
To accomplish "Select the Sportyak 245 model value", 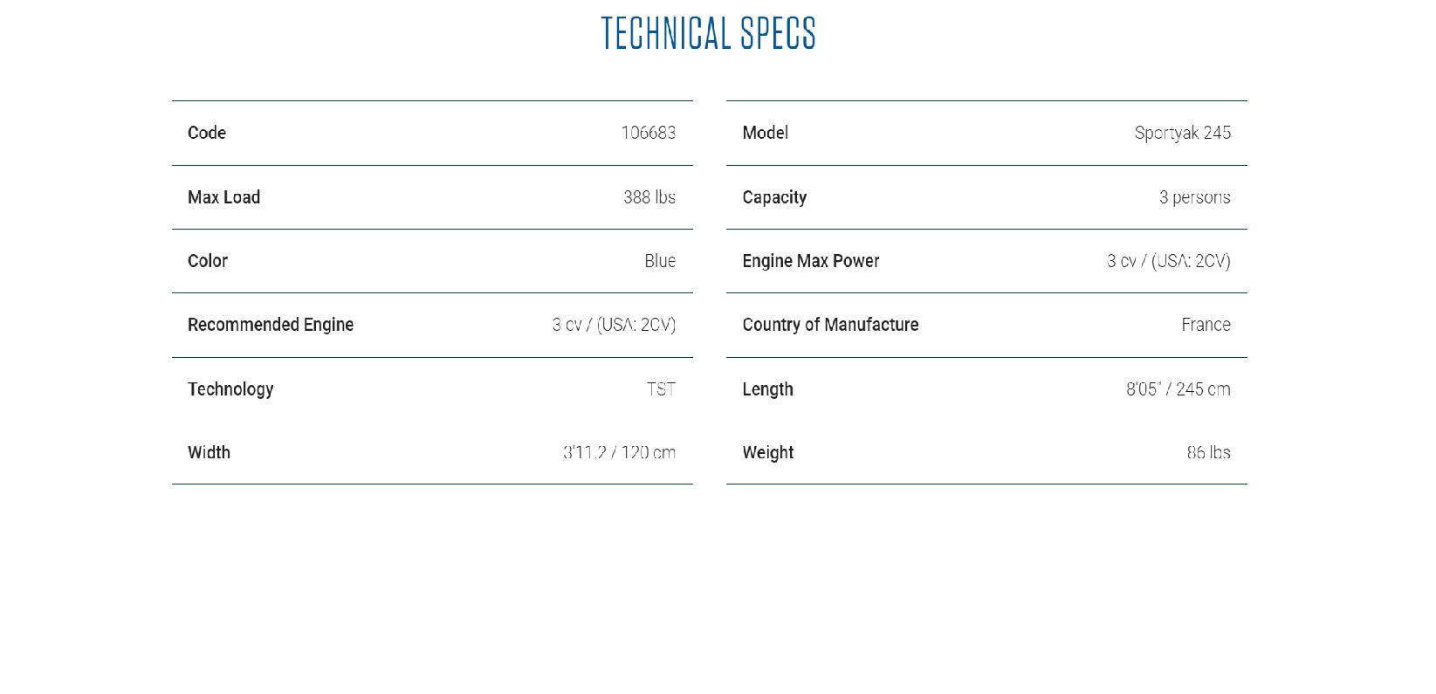I will tap(1182, 133).
